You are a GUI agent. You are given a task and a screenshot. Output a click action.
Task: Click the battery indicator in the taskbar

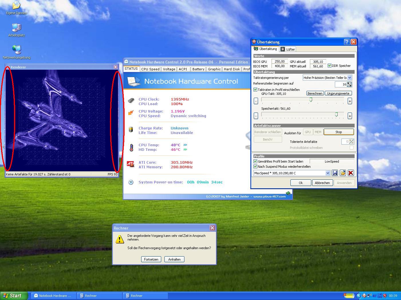pos(349,296)
